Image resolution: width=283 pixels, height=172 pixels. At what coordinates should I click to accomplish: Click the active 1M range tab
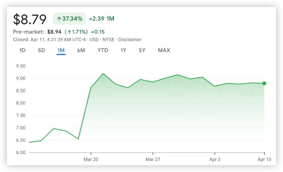tap(61, 50)
